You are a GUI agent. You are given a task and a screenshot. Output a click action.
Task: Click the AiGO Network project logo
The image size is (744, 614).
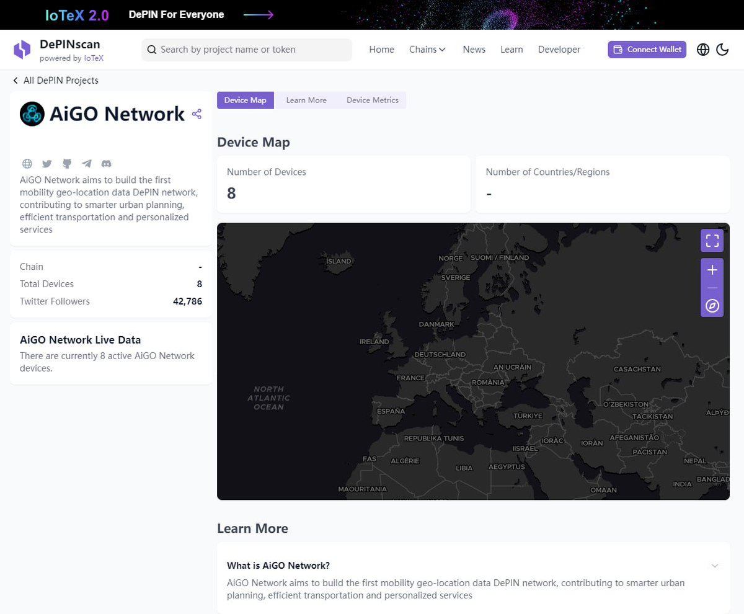point(32,114)
